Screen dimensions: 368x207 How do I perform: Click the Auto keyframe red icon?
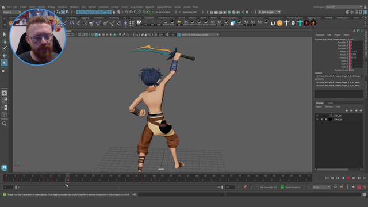[x=359, y=187]
